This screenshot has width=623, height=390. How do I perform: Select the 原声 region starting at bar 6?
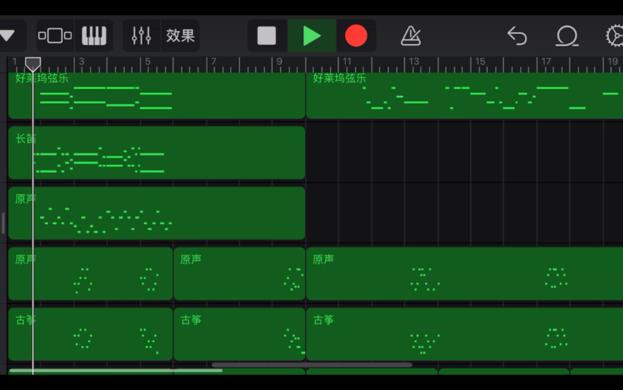tap(239, 274)
